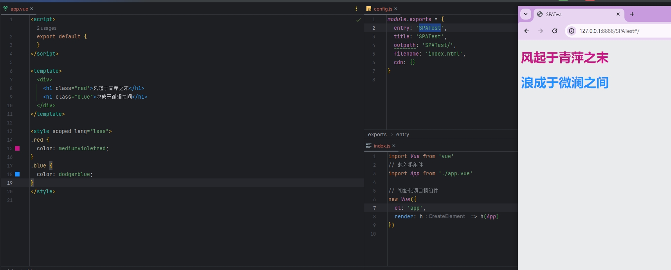Open the dodgerblue color swatch in gutter
The image size is (671, 270).
click(17, 174)
